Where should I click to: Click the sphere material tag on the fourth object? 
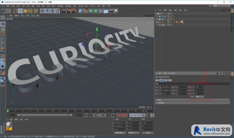pos(182,22)
